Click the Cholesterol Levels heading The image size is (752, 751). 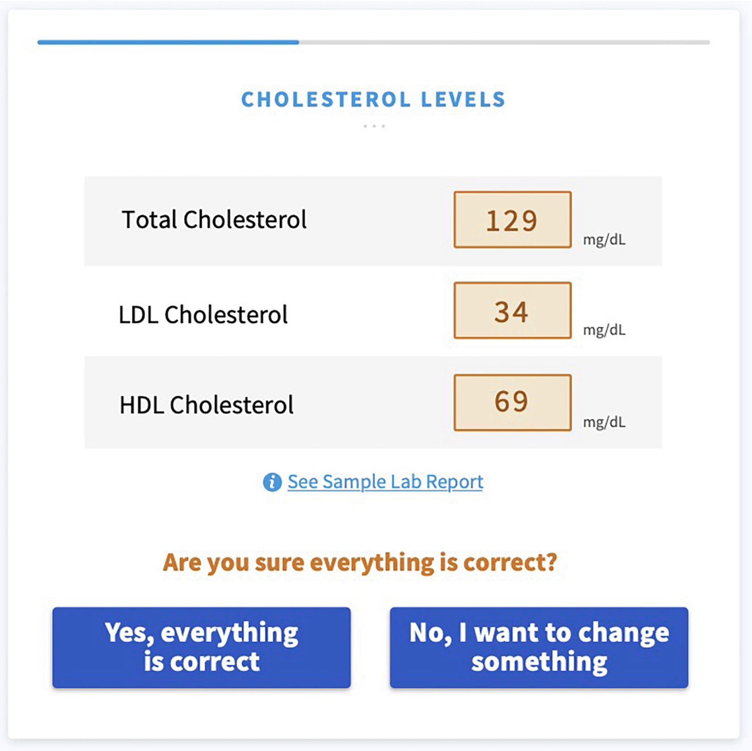[373, 99]
